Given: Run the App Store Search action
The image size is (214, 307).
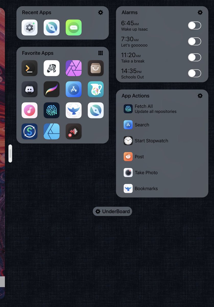Looking at the screenshot, I should tap(162, 125).
